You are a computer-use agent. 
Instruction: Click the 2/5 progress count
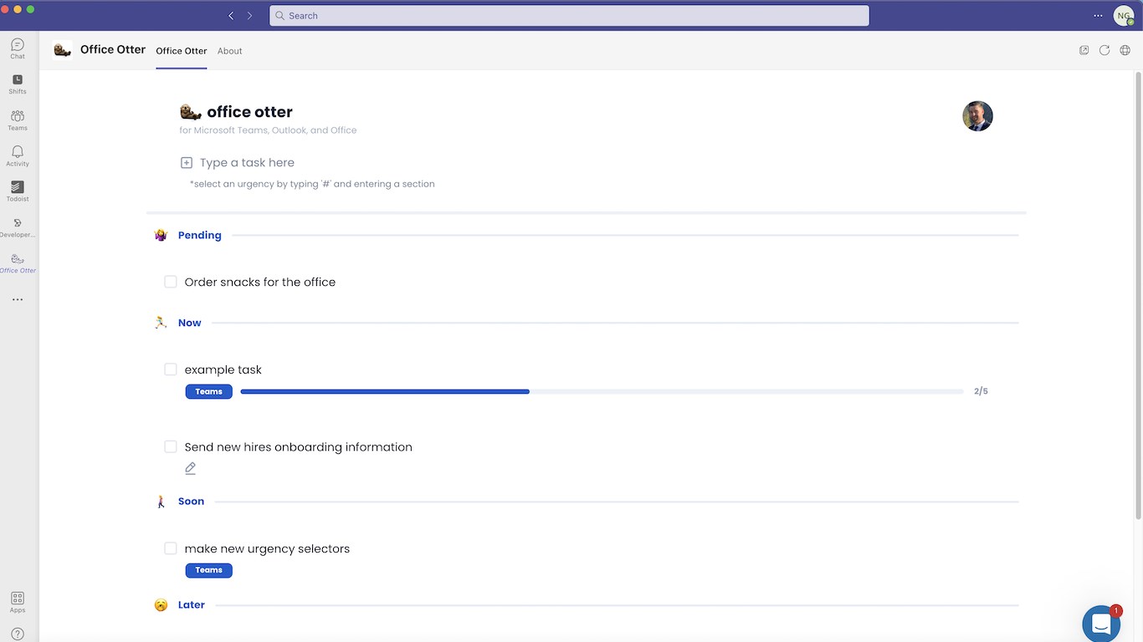tap(981, 391)
